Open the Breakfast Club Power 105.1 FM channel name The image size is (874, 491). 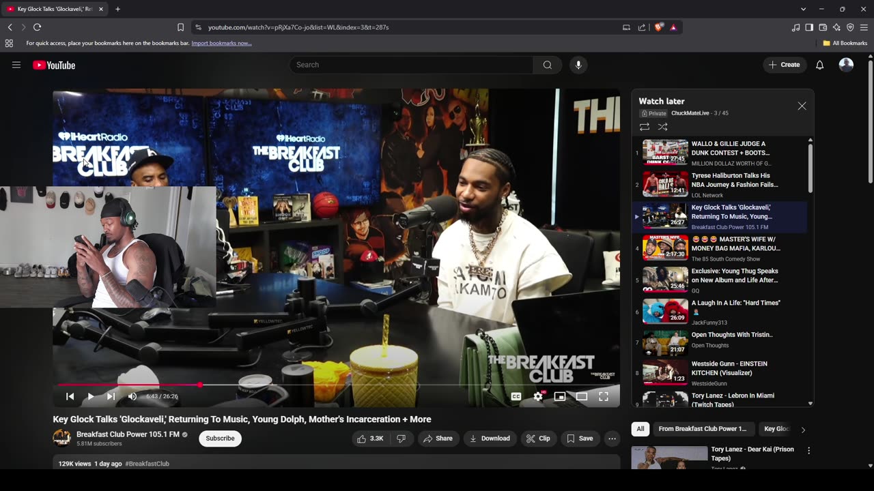128,434
